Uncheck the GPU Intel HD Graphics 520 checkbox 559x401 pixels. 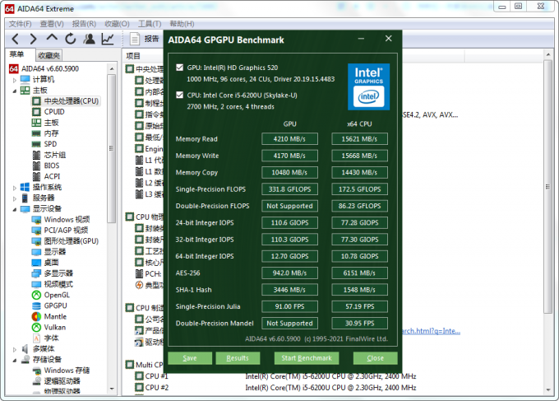coord(180,68)
